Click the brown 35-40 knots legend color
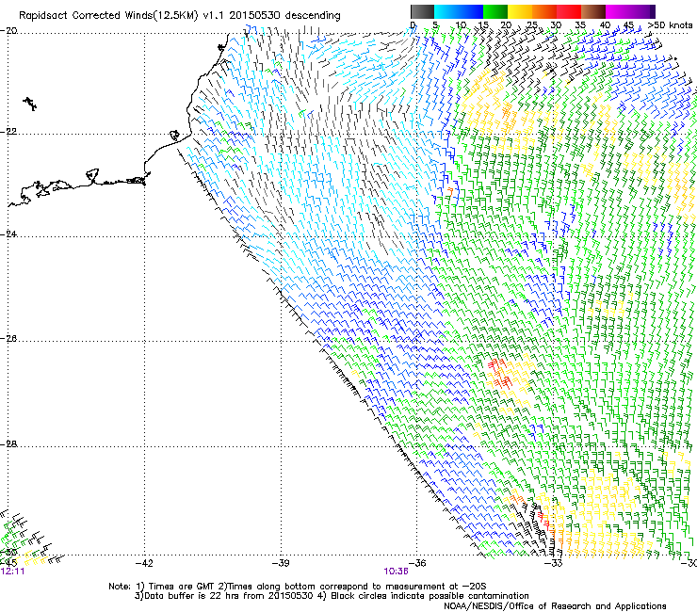 click(x=593, y=11)
